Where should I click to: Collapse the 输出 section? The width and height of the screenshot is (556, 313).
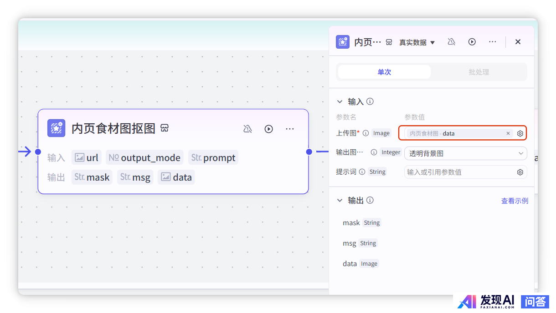pos(340,200)
